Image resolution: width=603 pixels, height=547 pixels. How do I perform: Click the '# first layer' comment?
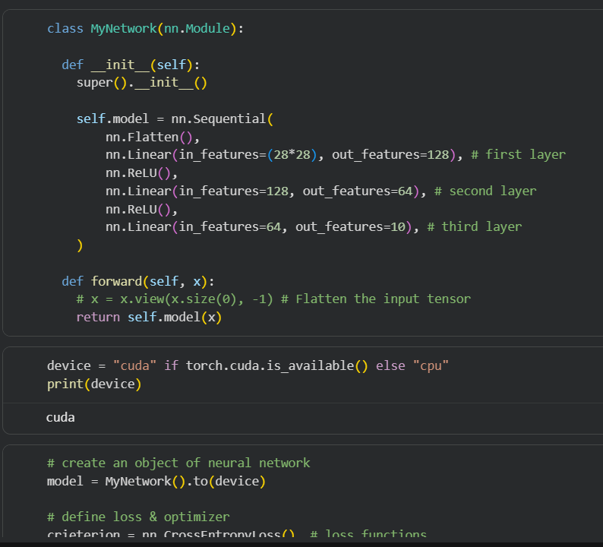[518, 155]
